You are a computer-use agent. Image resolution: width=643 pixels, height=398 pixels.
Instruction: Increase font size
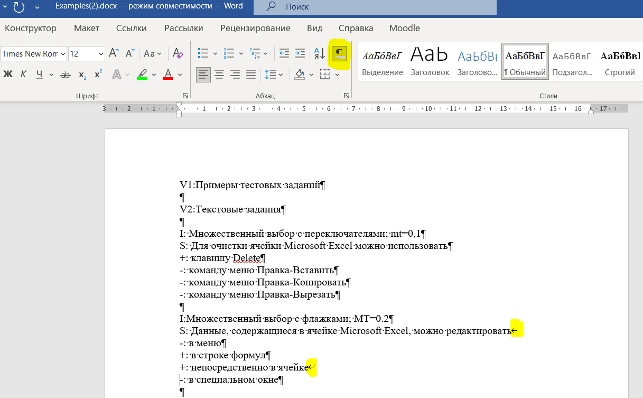tap(114, 53)
